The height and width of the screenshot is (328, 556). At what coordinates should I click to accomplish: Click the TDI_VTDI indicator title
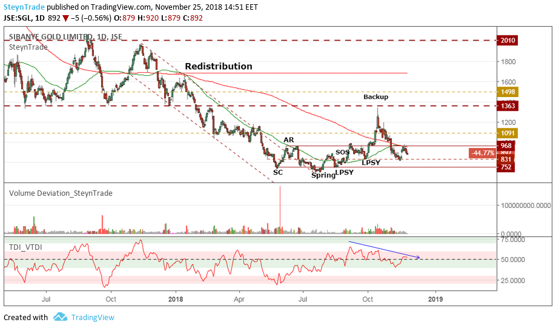25,247
